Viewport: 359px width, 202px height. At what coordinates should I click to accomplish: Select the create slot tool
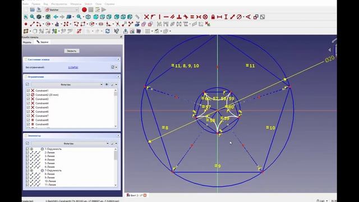(101, 24)
